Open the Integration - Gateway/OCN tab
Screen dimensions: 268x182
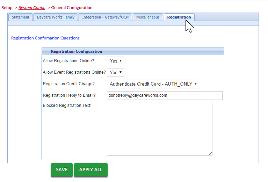point(105,17)
